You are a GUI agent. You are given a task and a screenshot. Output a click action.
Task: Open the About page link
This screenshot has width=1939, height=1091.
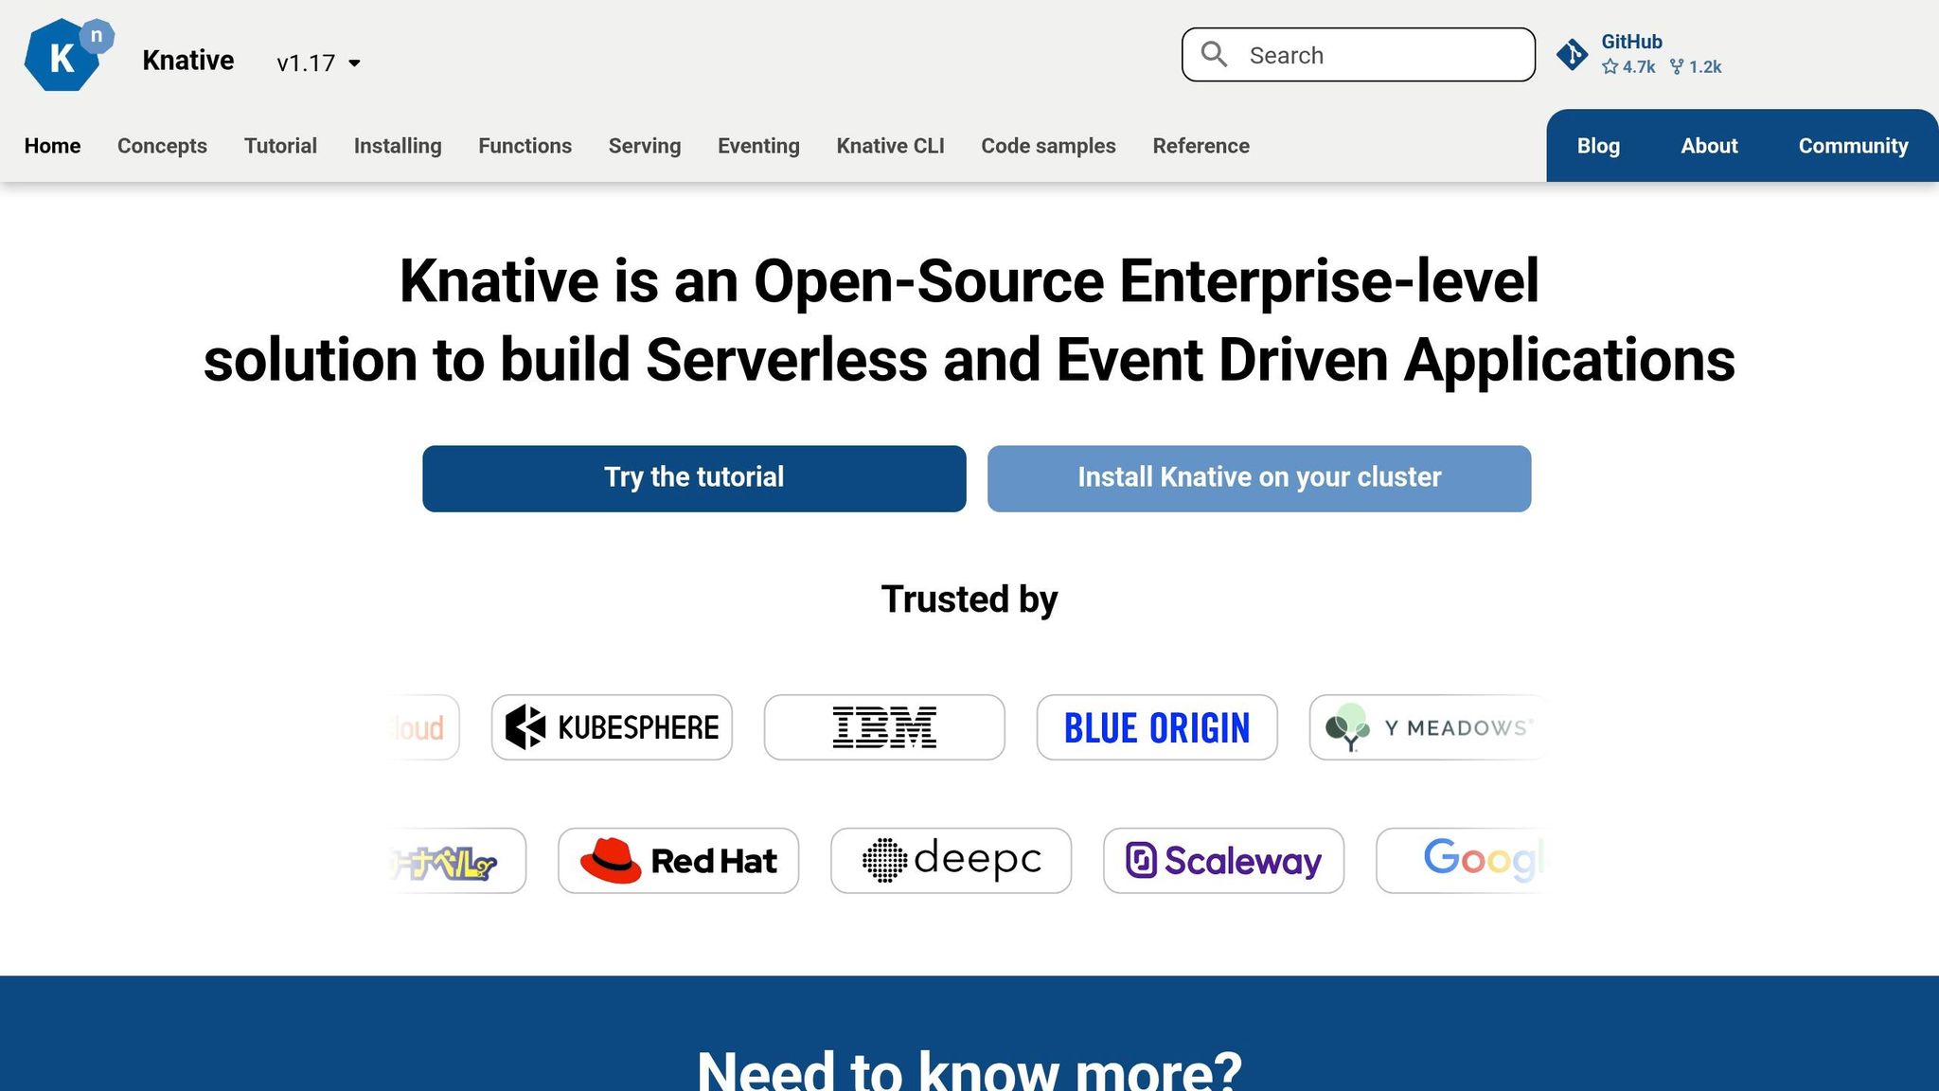pyautogui.click(x=1709, y=146)
